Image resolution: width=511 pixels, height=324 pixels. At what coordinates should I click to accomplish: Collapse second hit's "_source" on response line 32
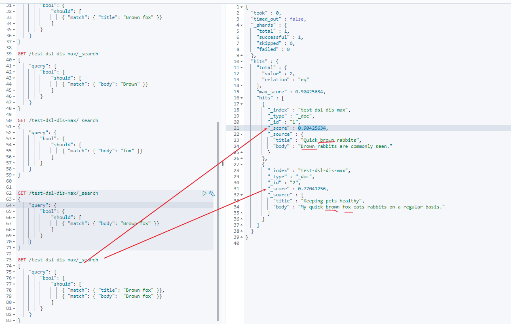pos(241,195)
